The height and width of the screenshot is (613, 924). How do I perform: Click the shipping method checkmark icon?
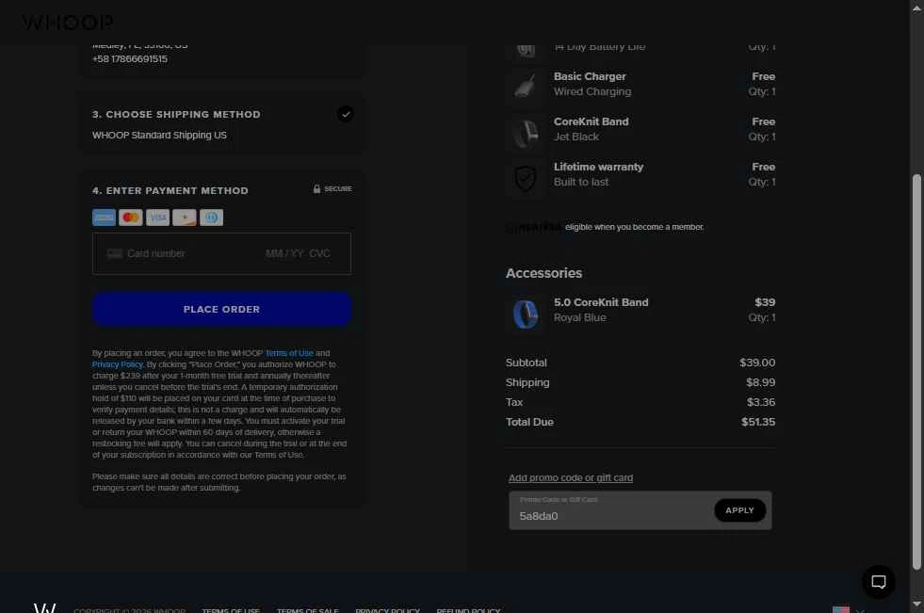346,114
